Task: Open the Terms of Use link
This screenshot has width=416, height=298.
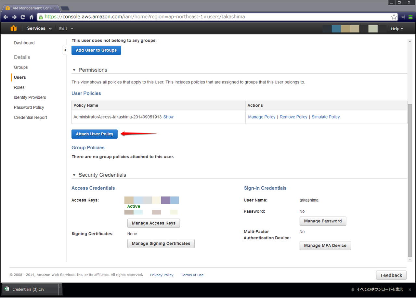Action: pyautogui.click(x=192, y=275)
